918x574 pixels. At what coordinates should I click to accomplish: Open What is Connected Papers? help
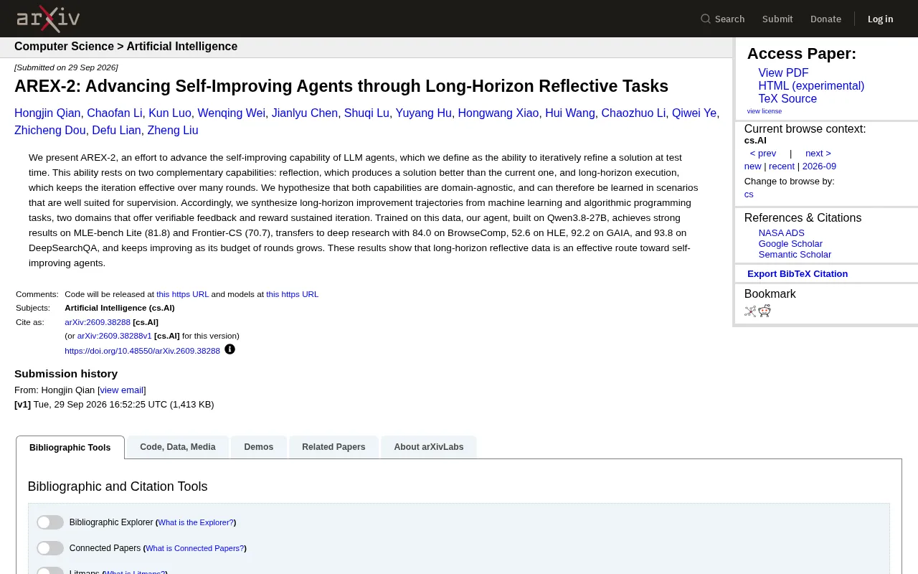[194, 549]
